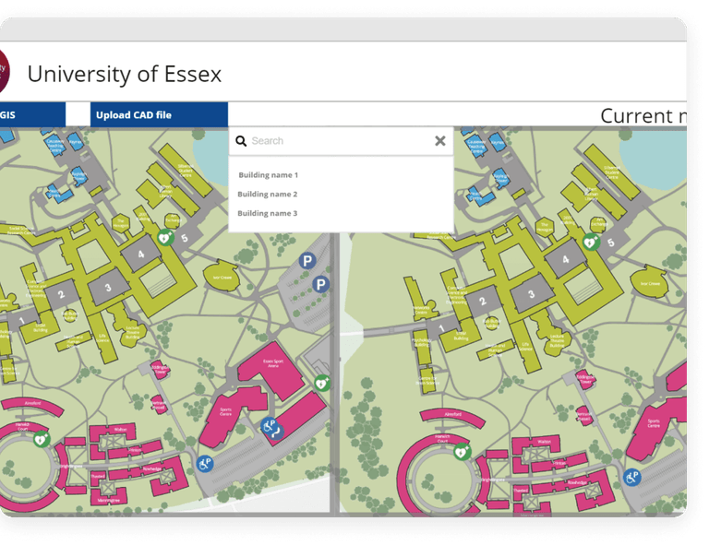Click defibrillator heart icon next to Essex Sport Arena
The width and height of the screenshot is (709, 545).
pyautogui.click(x=322, y=384)
